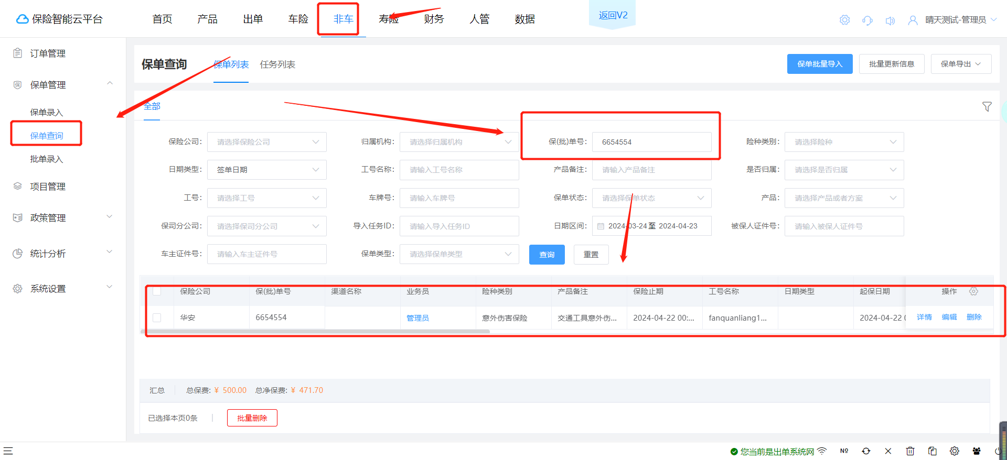
Task: Collapse the 保单管理 sidebar group
Action: (x=110, y=83)
